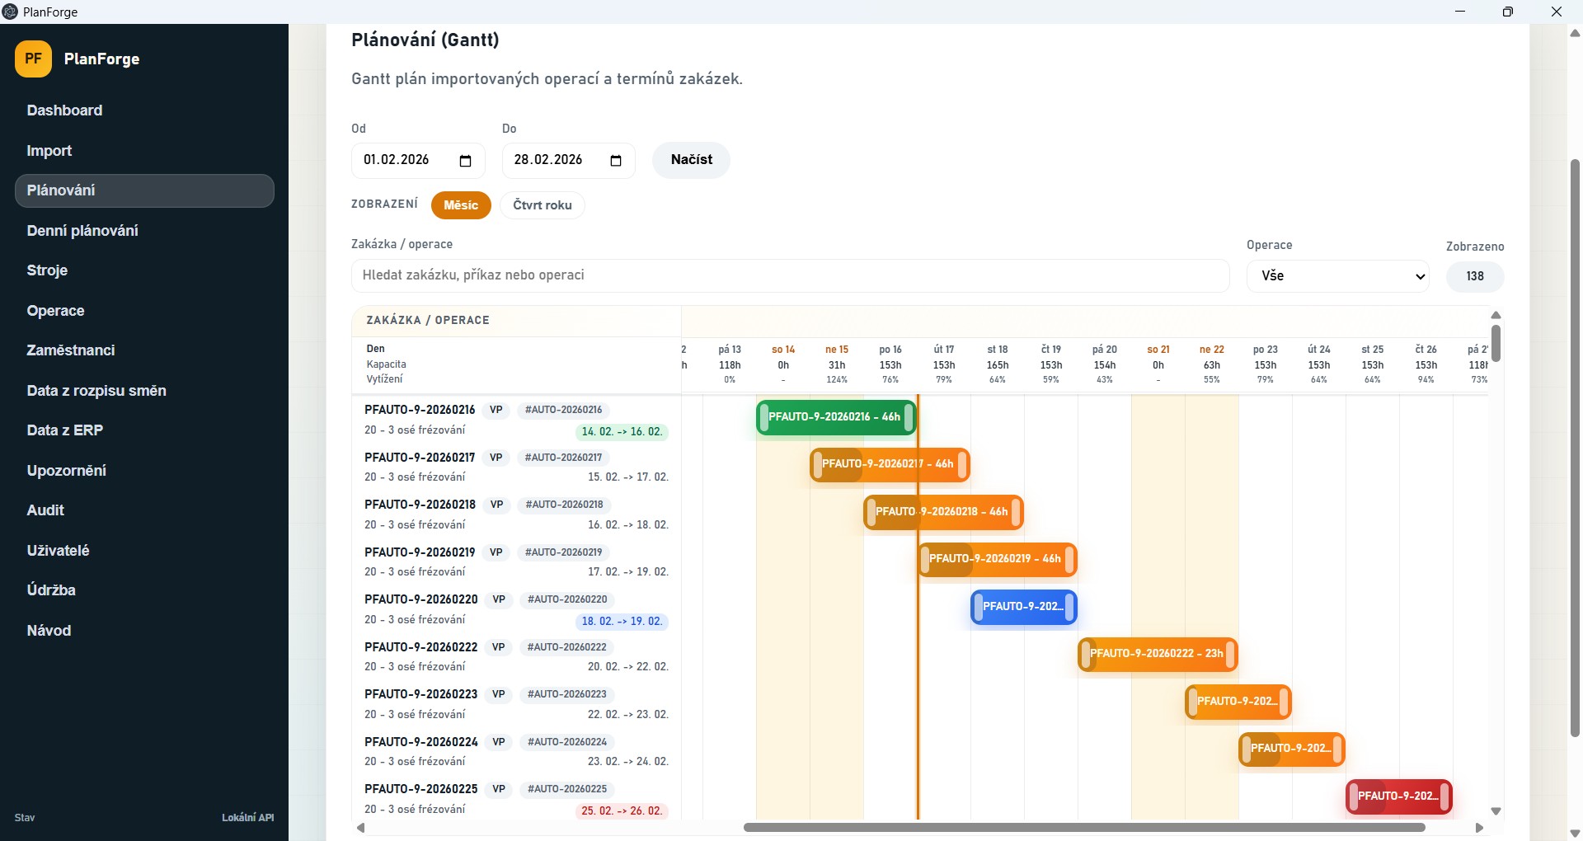This screenshot has height=841, width=1583.
Task: Expand the Operace dropdown showing Vše
Action: (1336, 276)
